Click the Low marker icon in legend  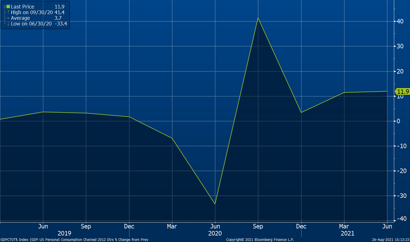point(8,24)
